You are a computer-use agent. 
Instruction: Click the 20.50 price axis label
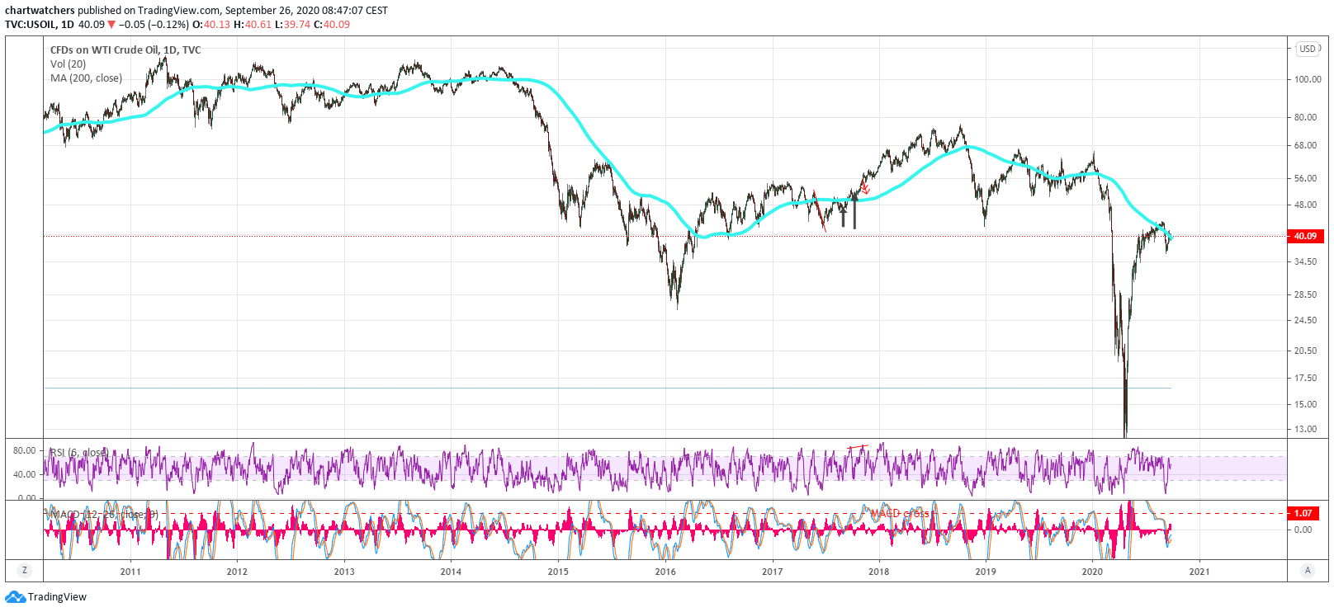tap(1305, 351)
